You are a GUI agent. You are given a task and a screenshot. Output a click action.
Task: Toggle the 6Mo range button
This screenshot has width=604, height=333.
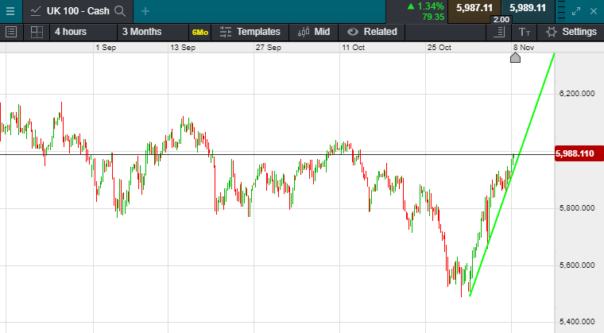[200, 33]
